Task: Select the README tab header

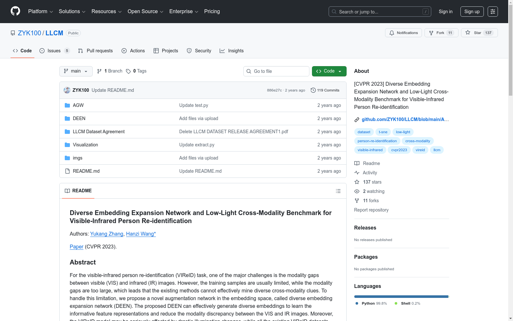Action: pyautogui.click(x=78, y=191)
